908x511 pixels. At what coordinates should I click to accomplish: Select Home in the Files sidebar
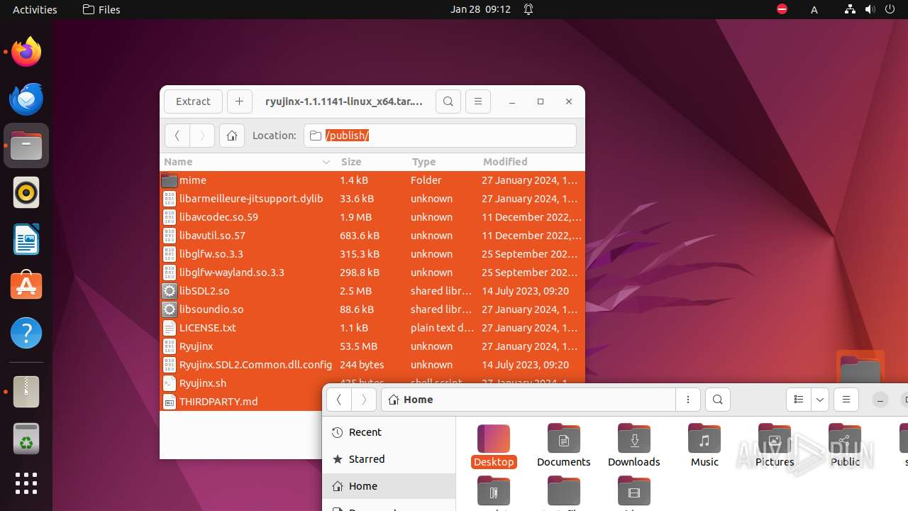(389, 486)
